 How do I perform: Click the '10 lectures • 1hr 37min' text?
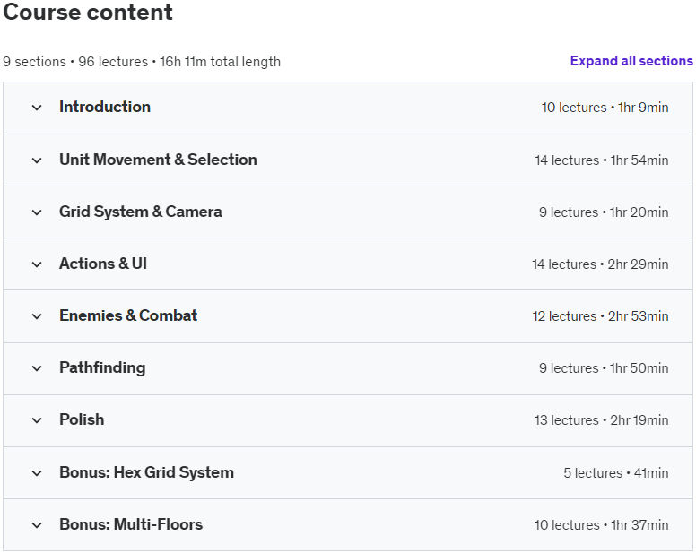(x=602, y=525)
